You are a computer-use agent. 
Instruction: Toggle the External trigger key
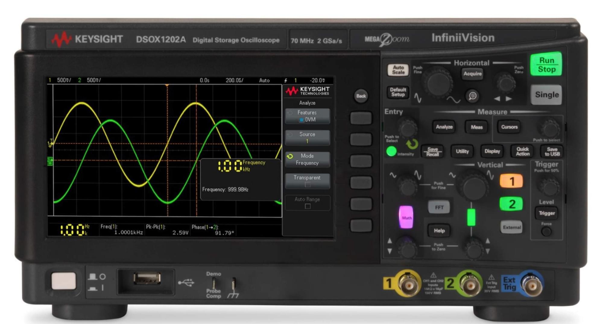pyautogui.click(x=512, y=227)
